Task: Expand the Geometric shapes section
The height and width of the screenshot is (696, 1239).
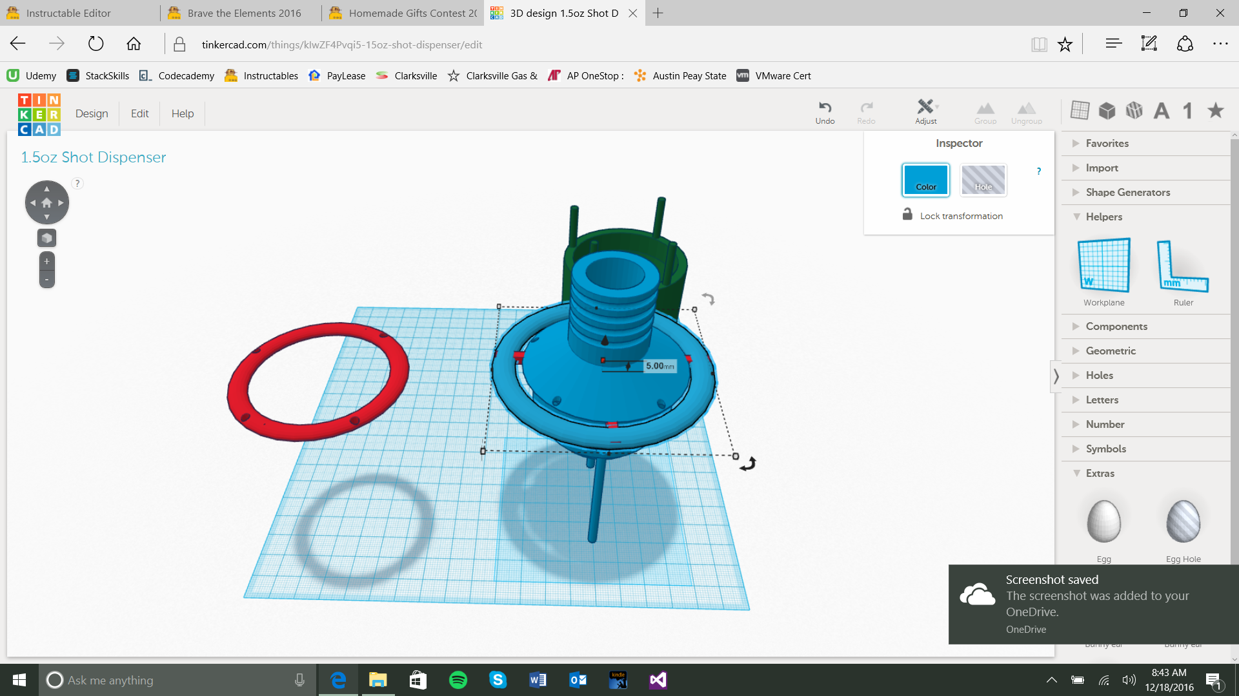Action: (1110, 351)
